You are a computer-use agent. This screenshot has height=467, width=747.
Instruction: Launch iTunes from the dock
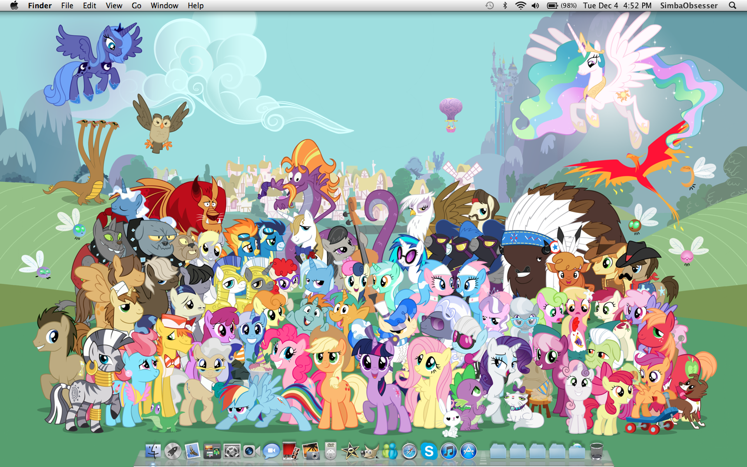449,451
